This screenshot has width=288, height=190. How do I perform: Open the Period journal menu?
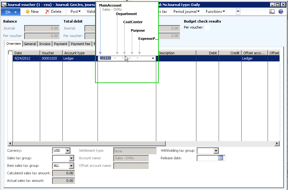[x=187, y=12]
